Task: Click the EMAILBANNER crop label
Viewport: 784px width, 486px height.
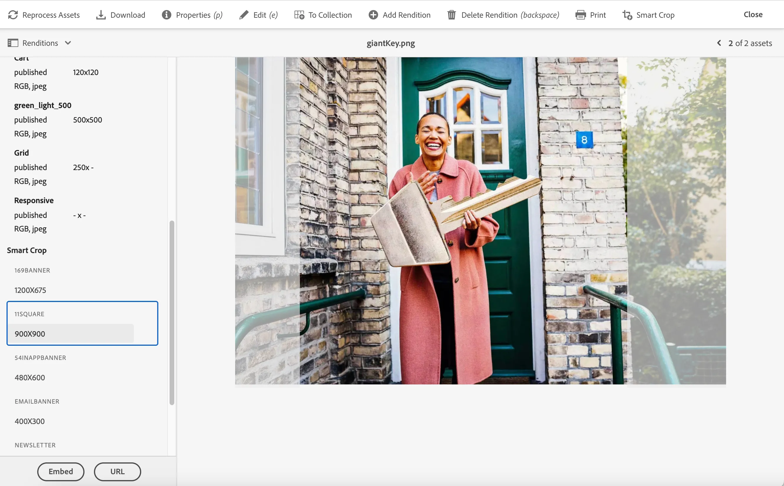Action: [x=37, y=402]
